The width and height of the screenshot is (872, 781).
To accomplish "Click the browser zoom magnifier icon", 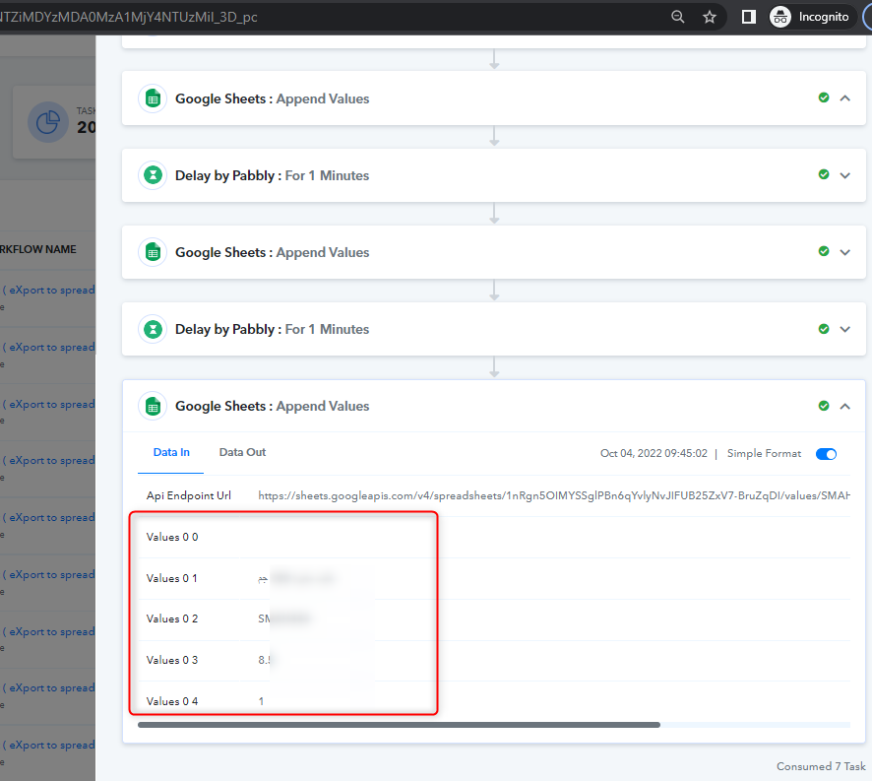I will coord(677,17).
